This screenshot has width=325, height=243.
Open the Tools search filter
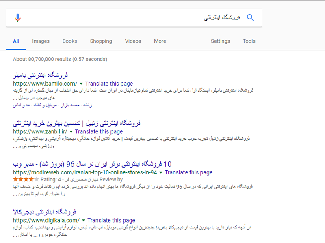pos(249,41)
